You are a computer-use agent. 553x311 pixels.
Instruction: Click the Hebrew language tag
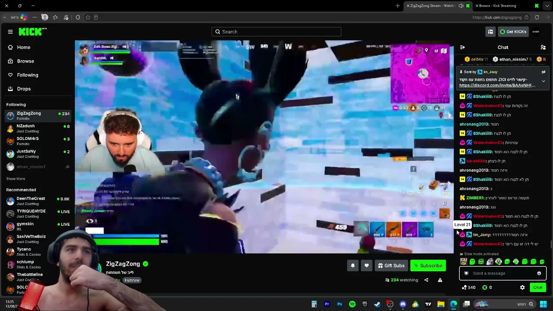pos(132,280)
